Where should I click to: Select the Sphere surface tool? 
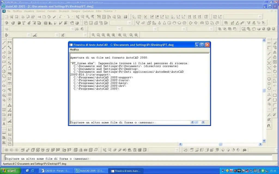[x=169, y=23]
